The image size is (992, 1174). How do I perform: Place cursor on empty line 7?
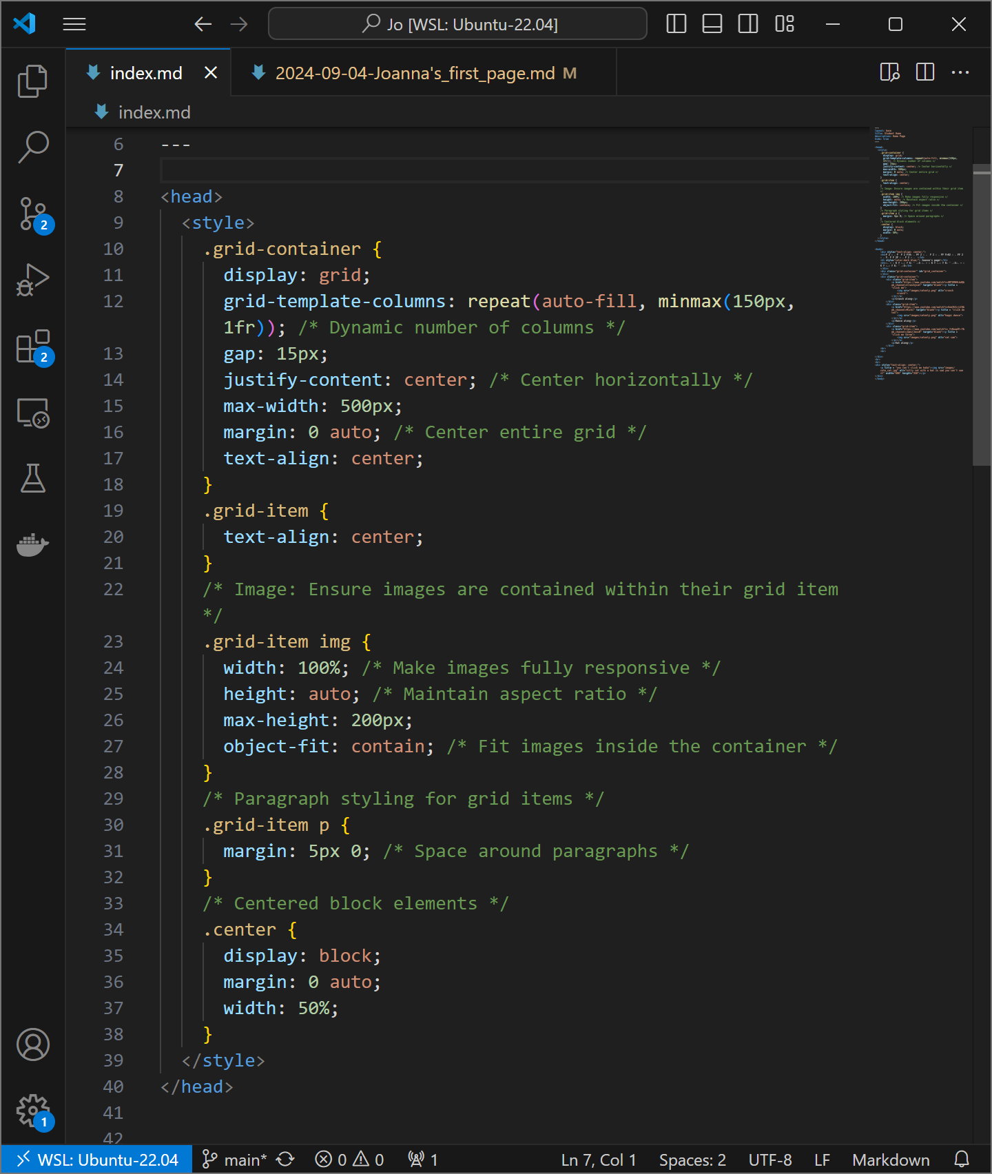tap(514, 170)
